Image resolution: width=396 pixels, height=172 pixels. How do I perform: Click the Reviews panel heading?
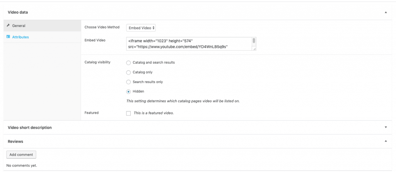[x=15, y=141]
